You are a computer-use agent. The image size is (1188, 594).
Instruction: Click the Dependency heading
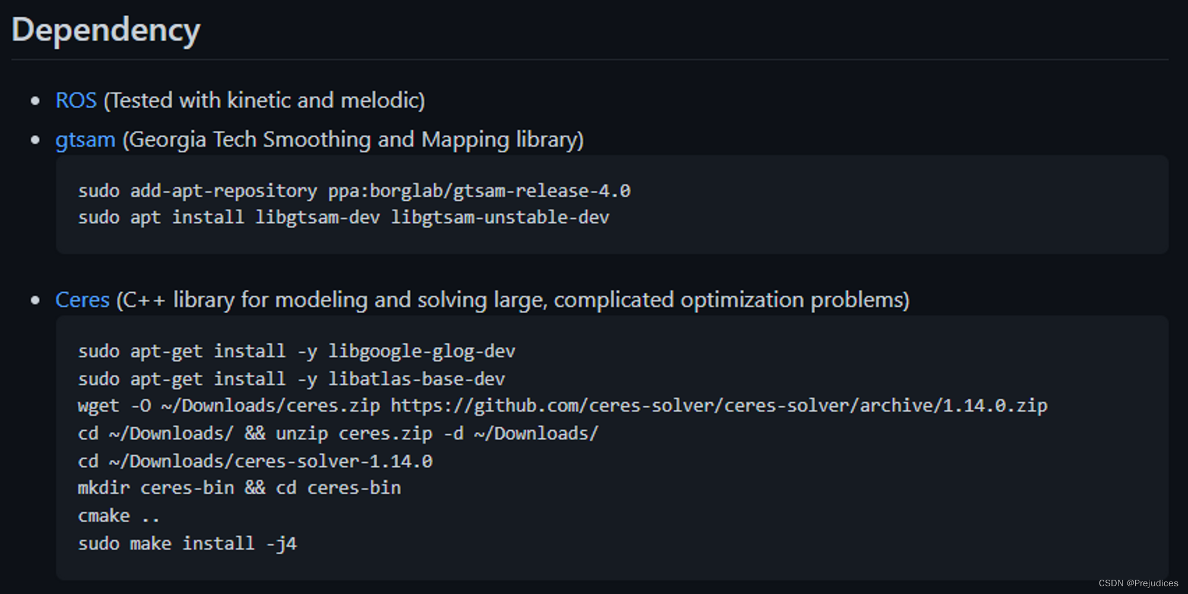pos(106,30)
